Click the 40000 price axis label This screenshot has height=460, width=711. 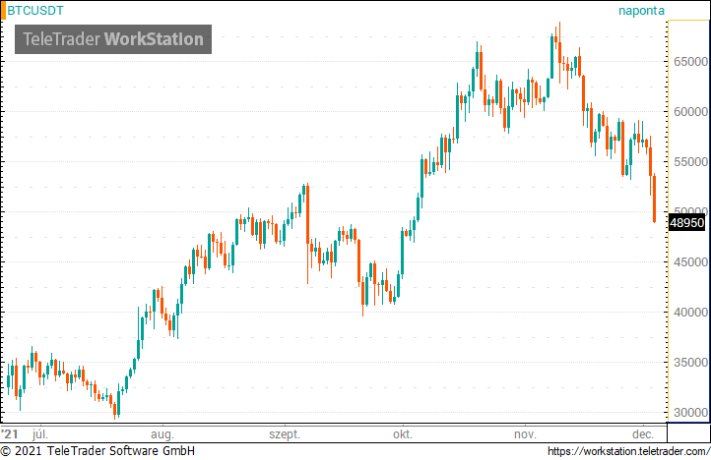pyautogui.click(x=690, y=313)
